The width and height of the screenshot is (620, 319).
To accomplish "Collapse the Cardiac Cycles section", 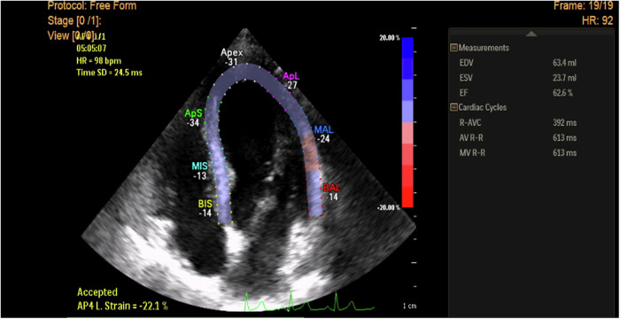I will coord(453,107).
